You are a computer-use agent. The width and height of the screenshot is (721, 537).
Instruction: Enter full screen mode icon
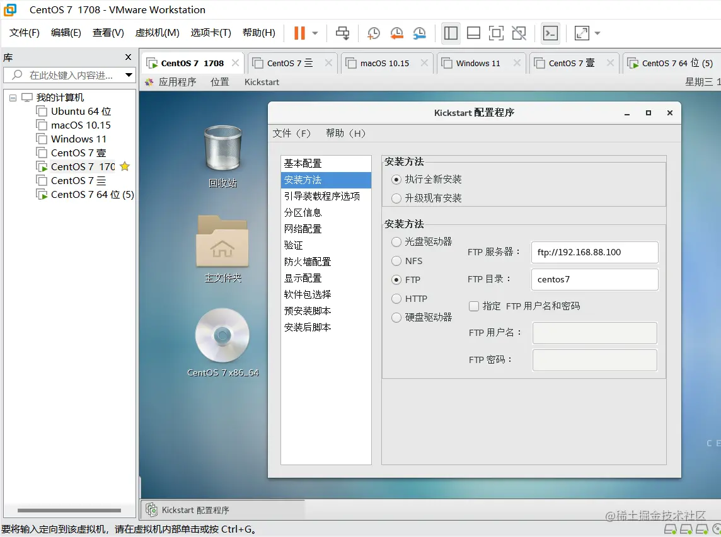pyautogui.click(x=496, y=33)
